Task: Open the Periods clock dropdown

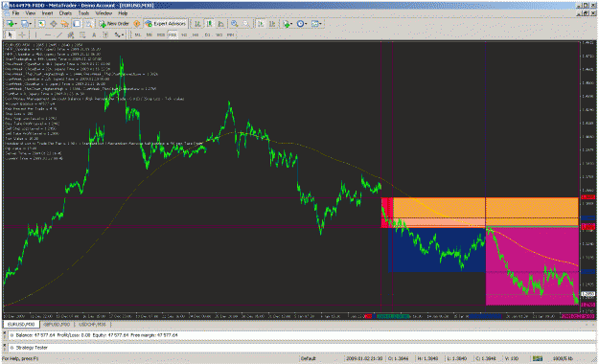Action: tap(301, 24)
